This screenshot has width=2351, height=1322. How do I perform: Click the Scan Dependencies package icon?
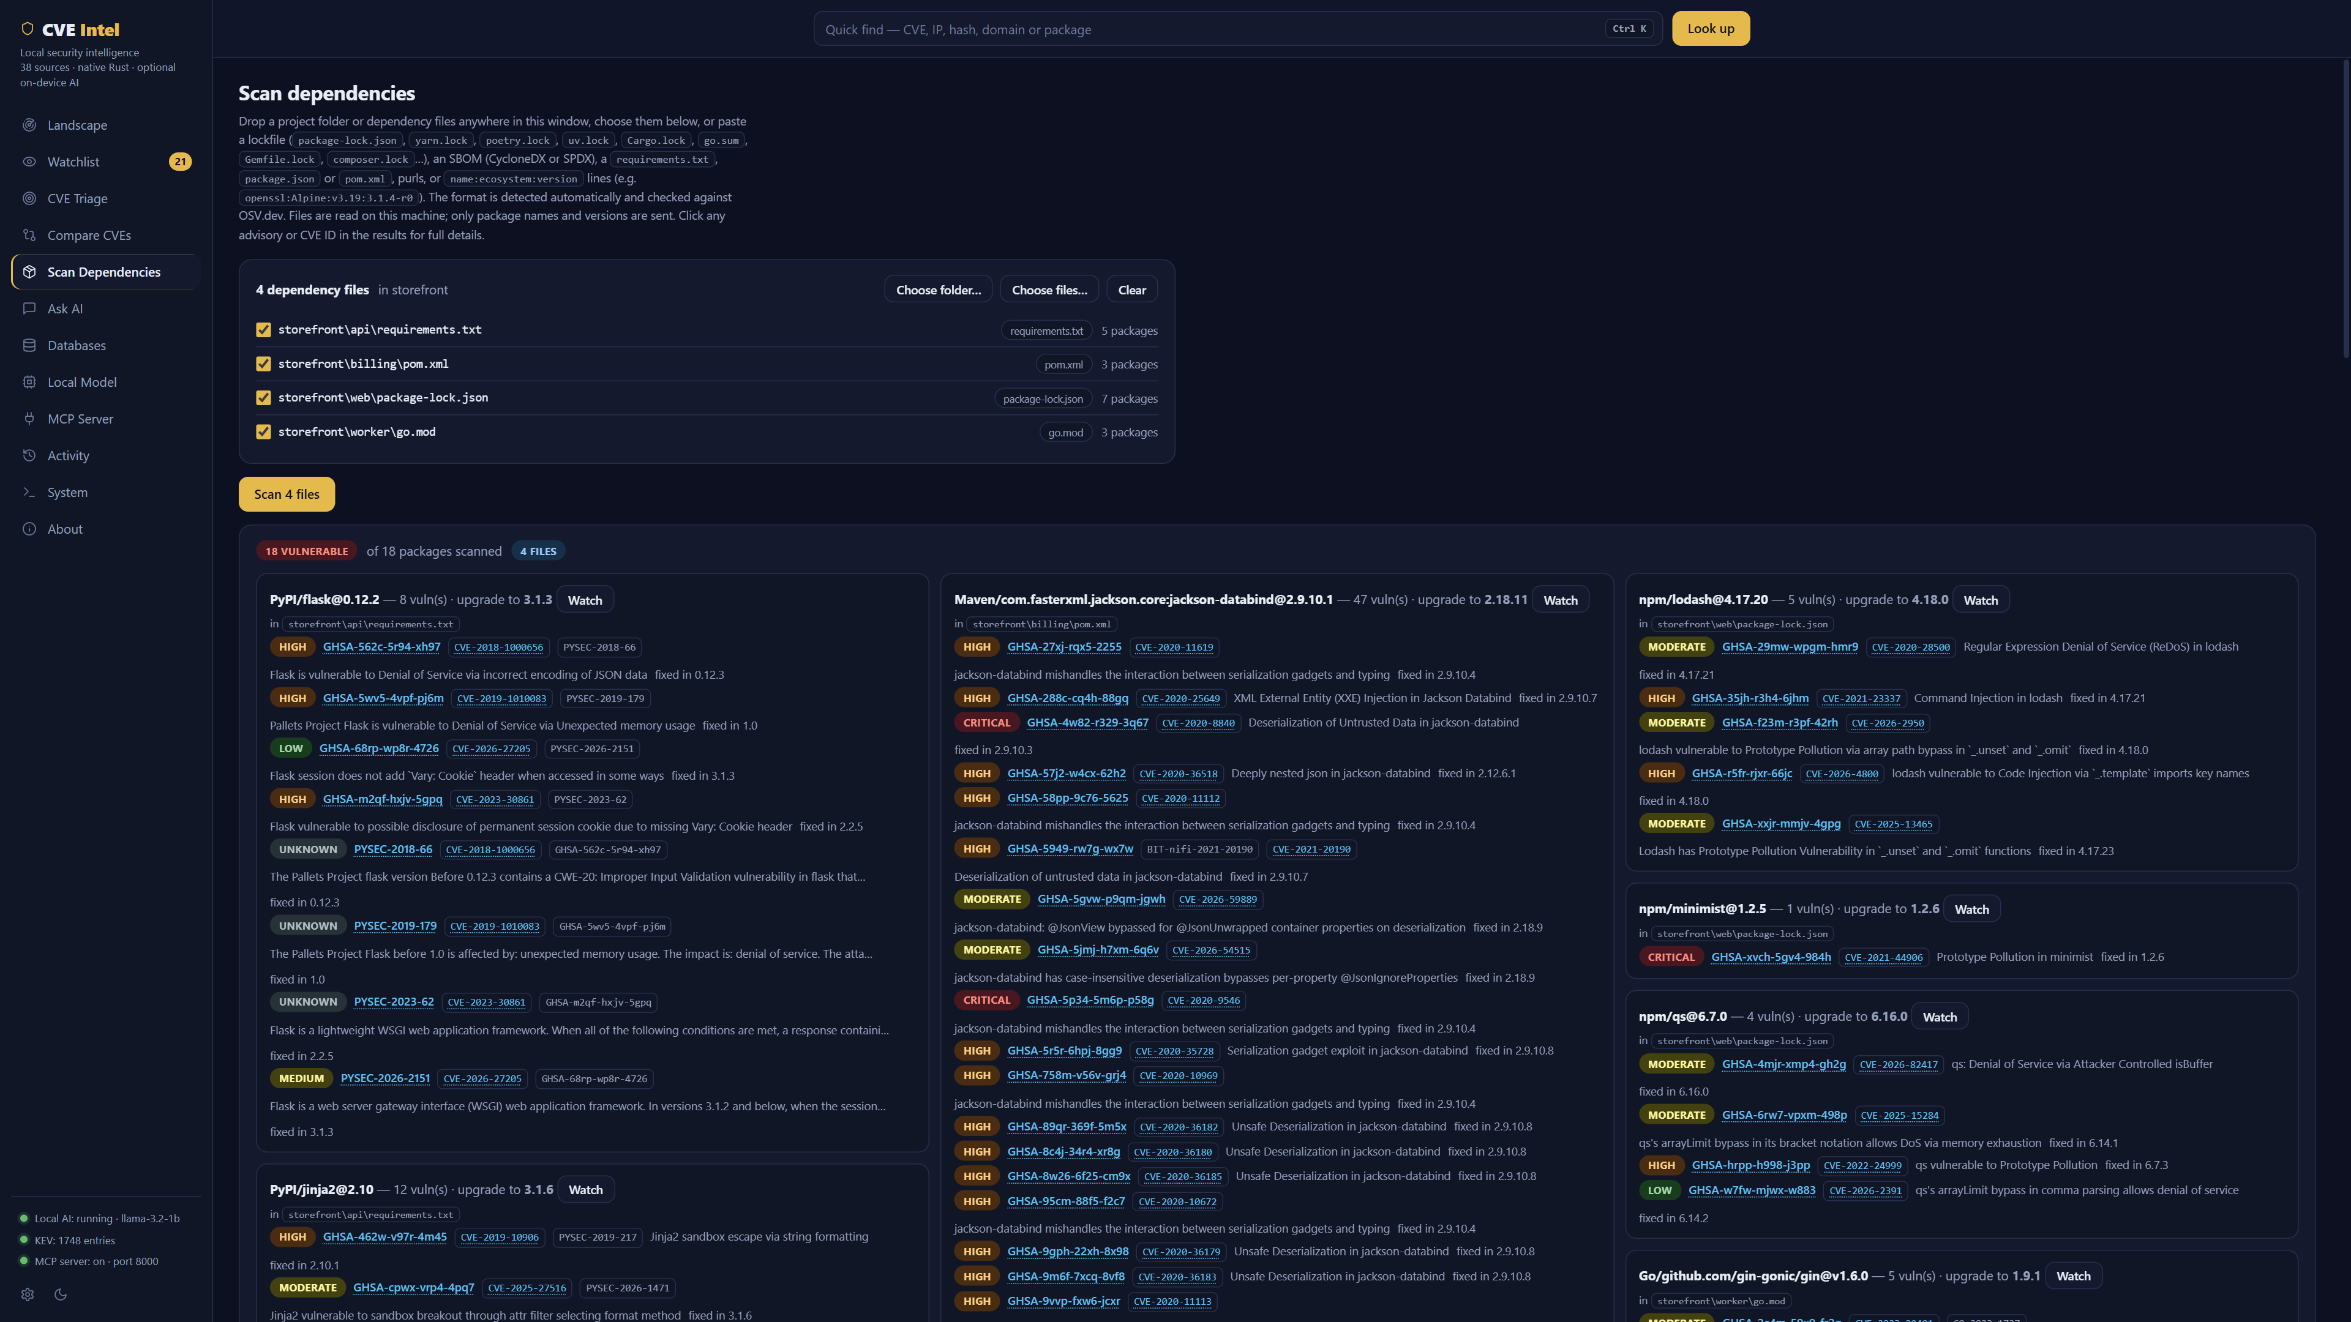click(x=29, y=272)
